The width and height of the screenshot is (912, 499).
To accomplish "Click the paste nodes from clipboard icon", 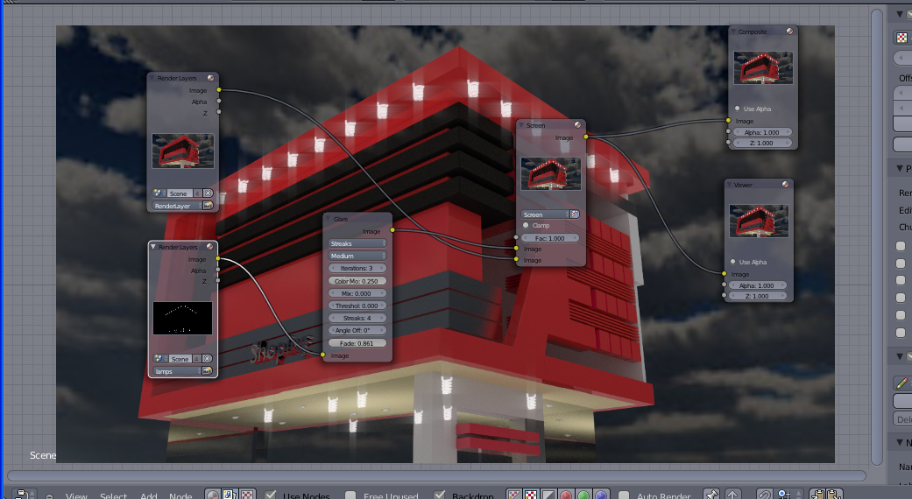I will tap(835, 495).
